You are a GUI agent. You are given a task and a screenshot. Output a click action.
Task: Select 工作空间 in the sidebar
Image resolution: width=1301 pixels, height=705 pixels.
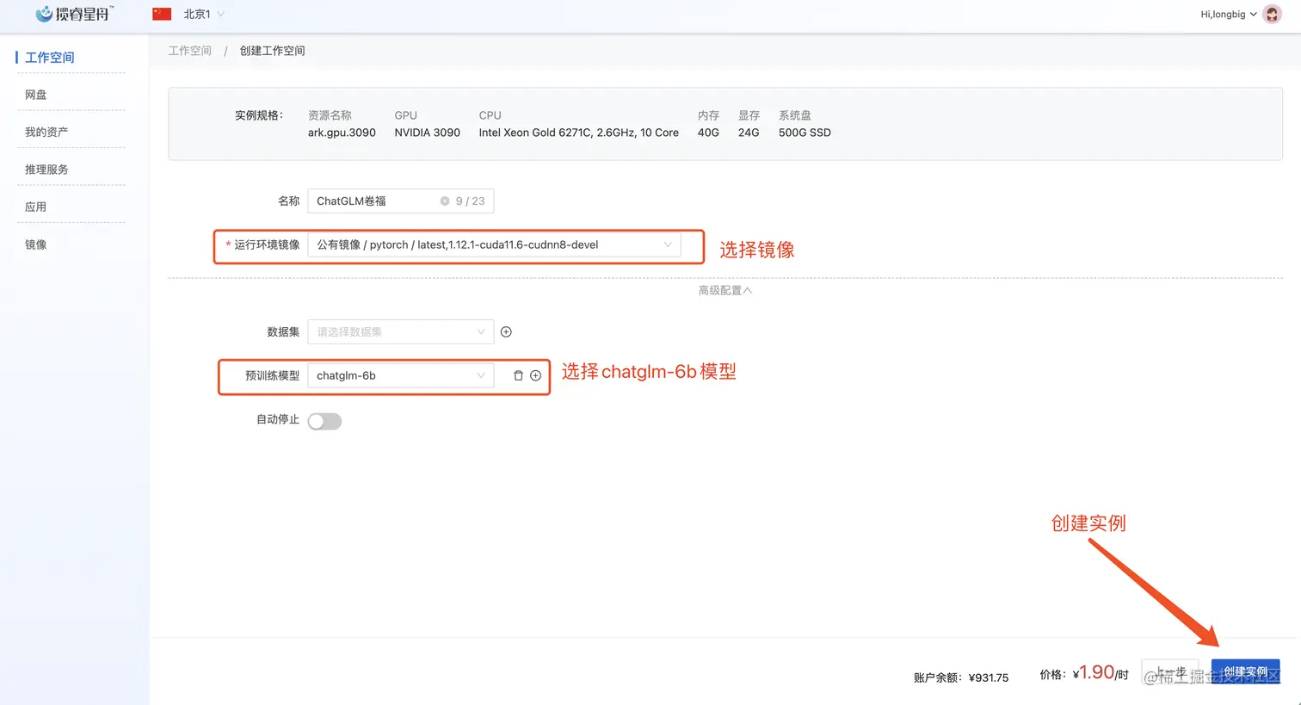(50, 58)
